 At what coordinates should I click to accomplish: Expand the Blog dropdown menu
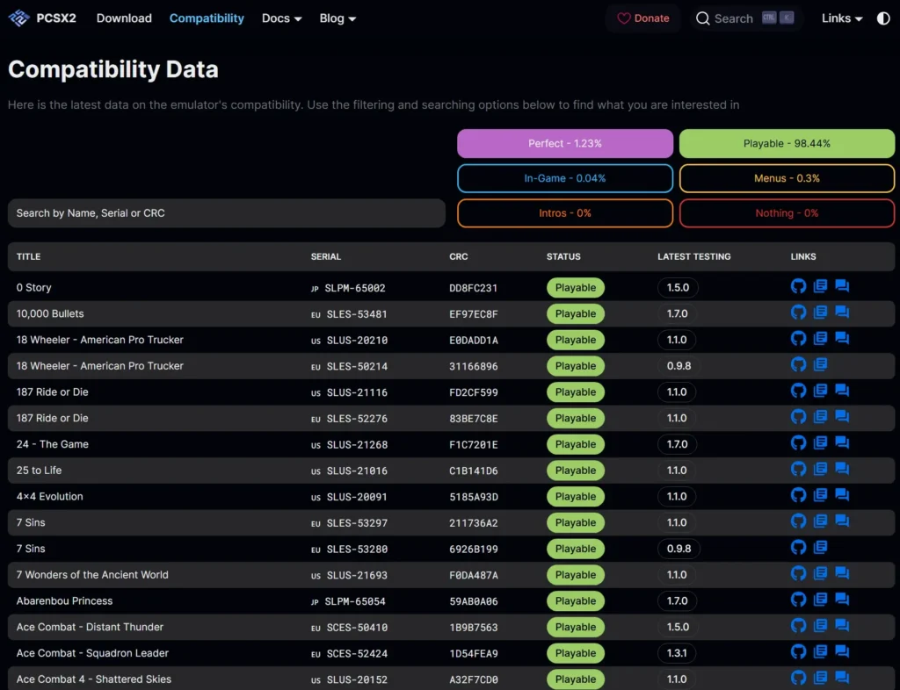tap(337, 18)
